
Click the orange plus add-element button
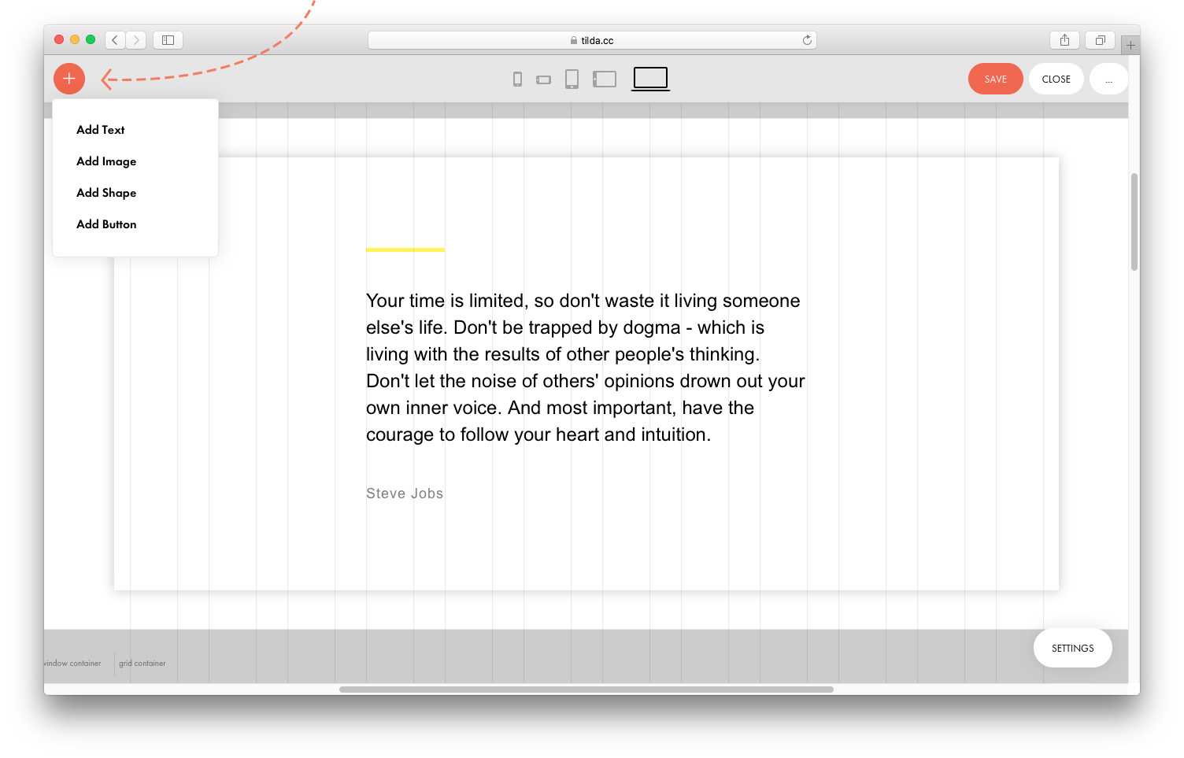(69, 79)
